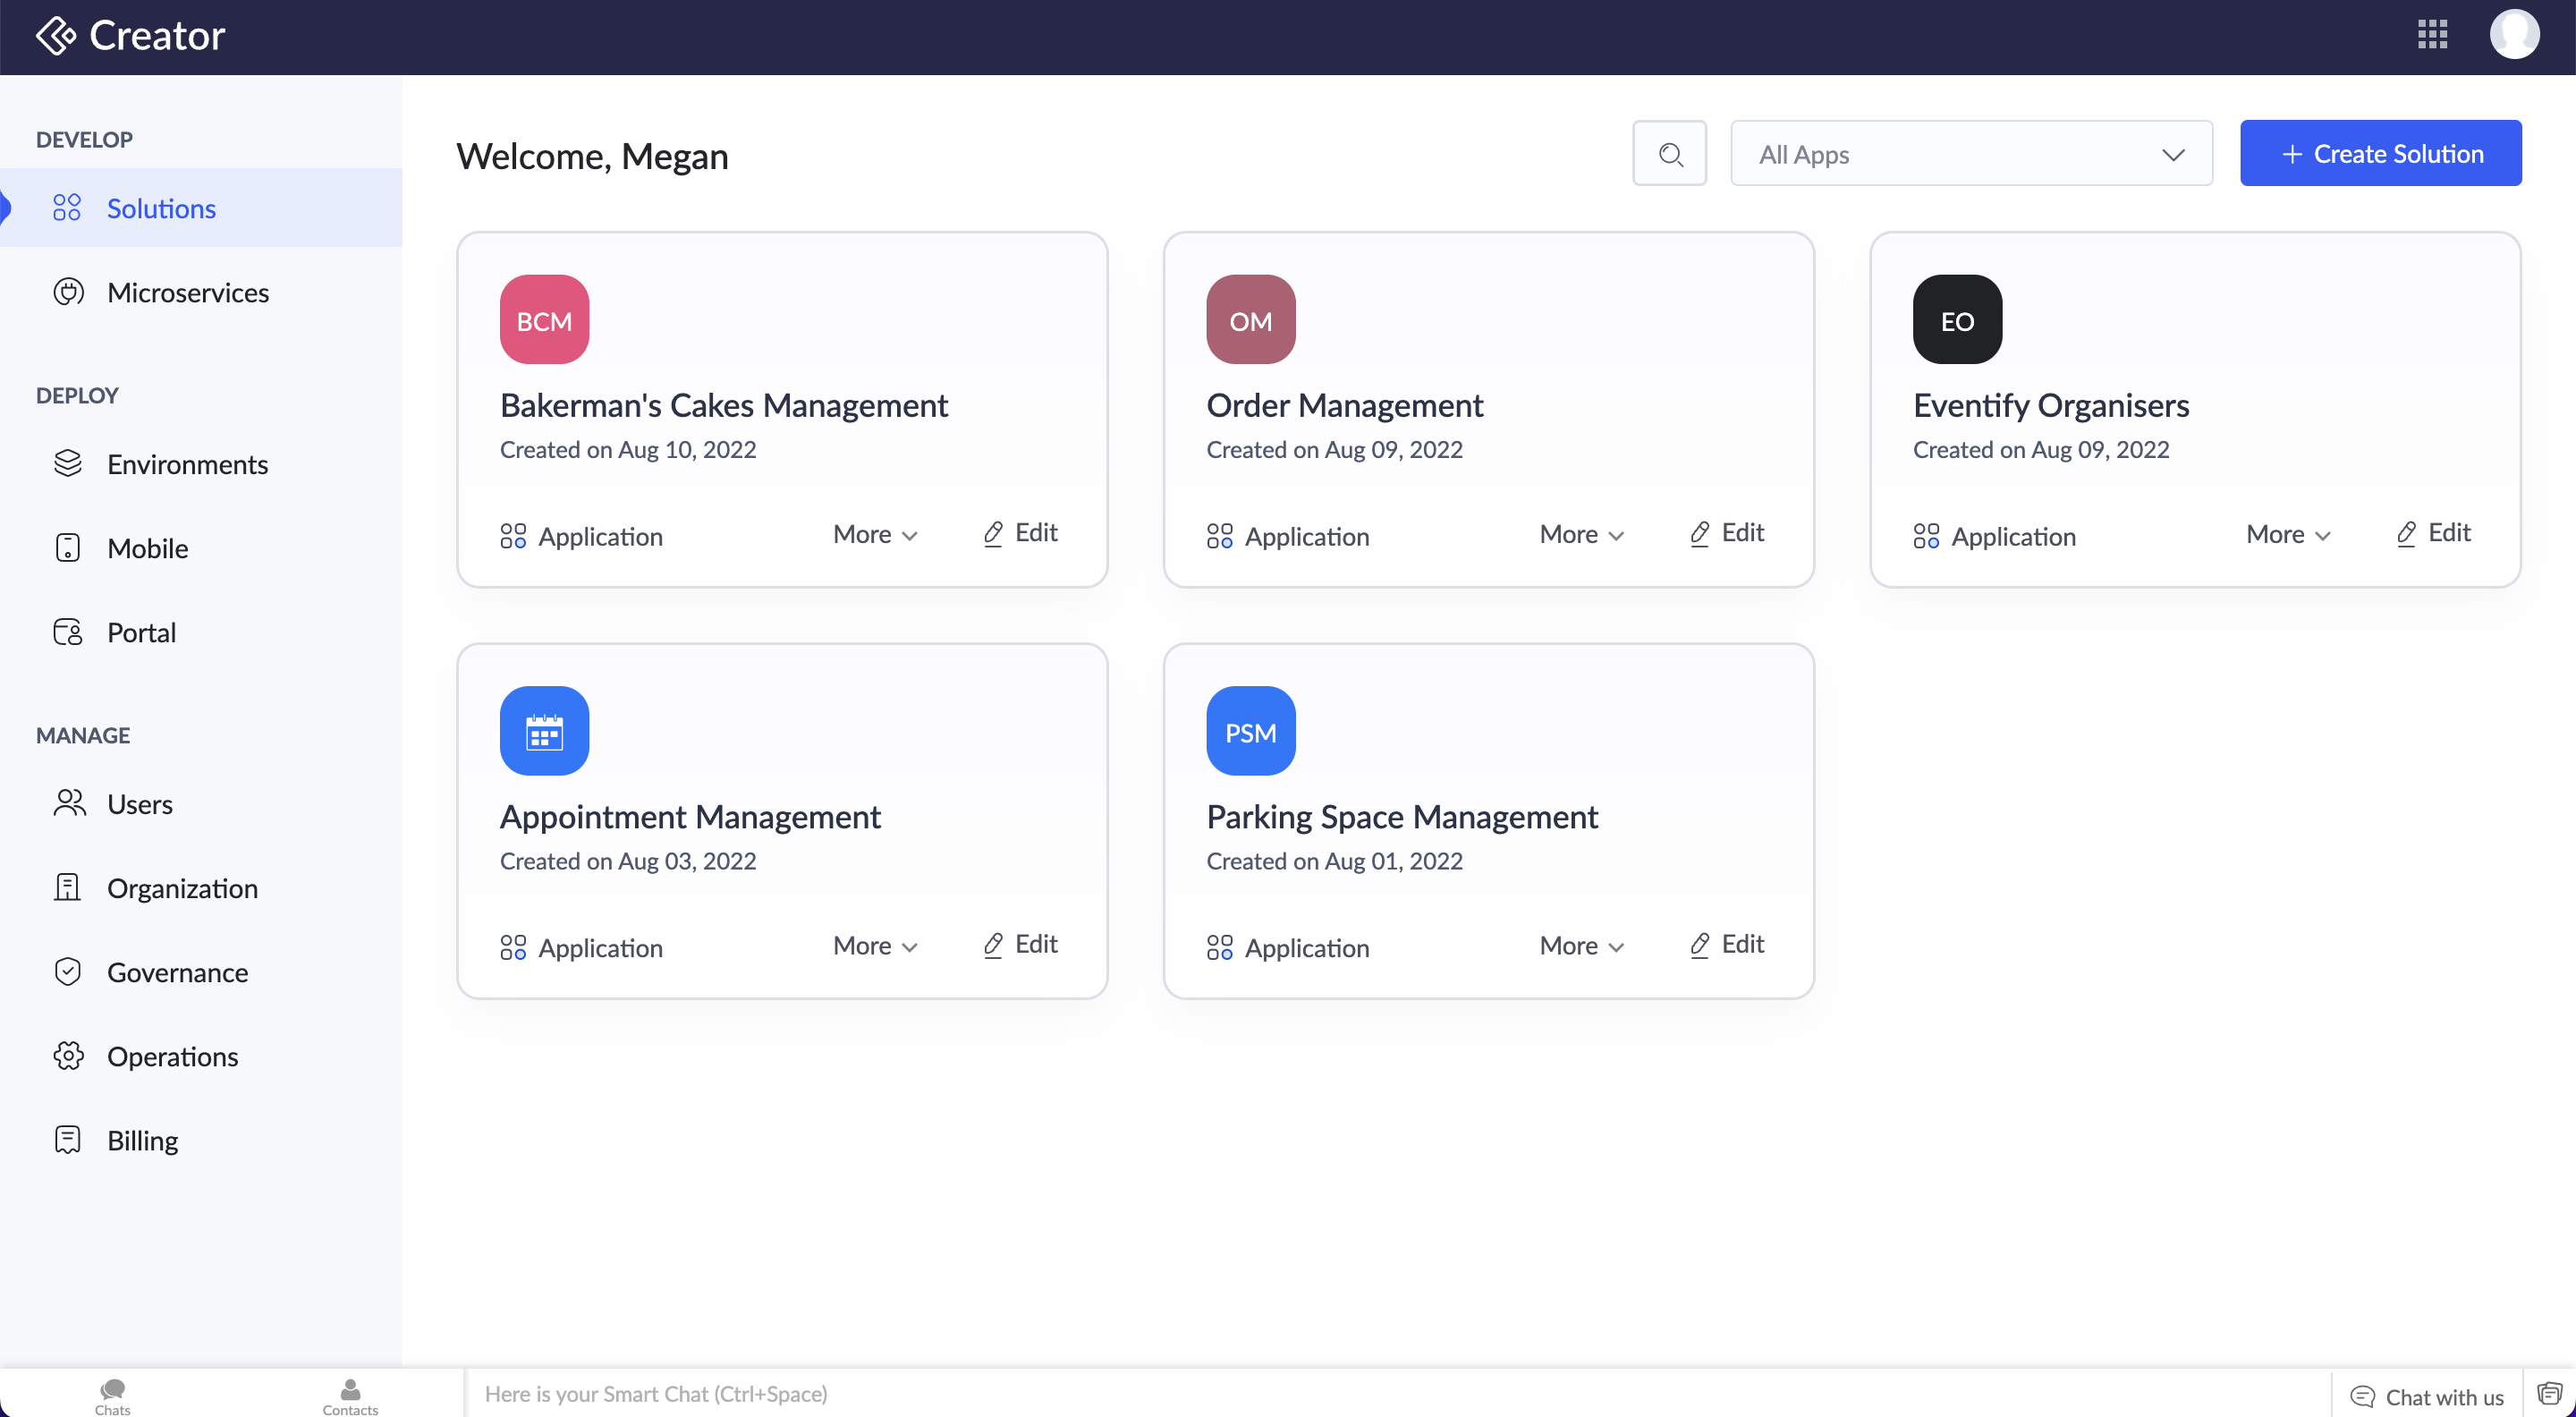This screenshot has height=1417, width=2576.
Task: Click Application label on Eventify Organisers card
Action: pyautogui.click(x=2013, y=537)
